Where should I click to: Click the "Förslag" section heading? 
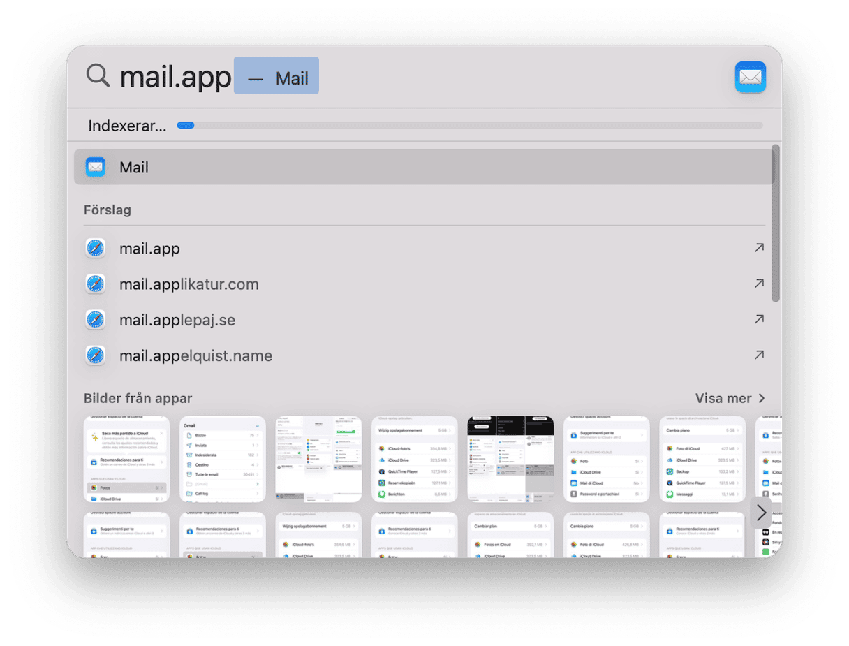[108, 210]
